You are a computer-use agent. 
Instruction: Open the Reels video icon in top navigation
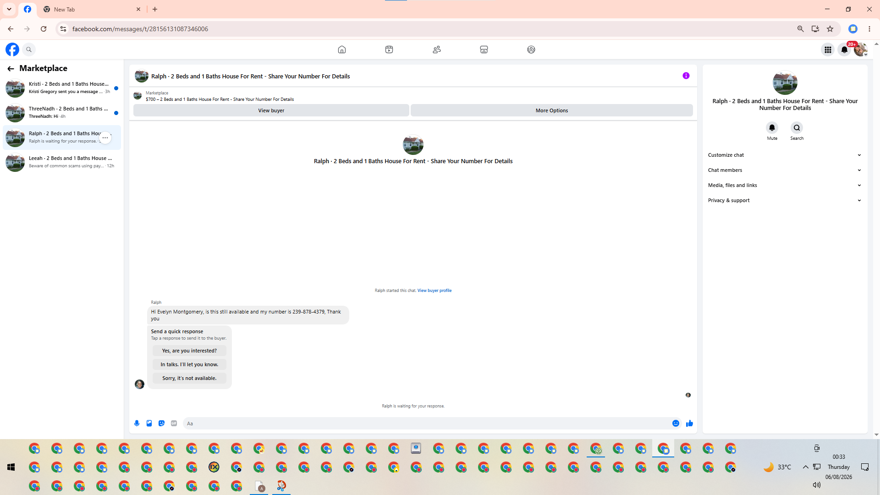(x=389, y=49)
